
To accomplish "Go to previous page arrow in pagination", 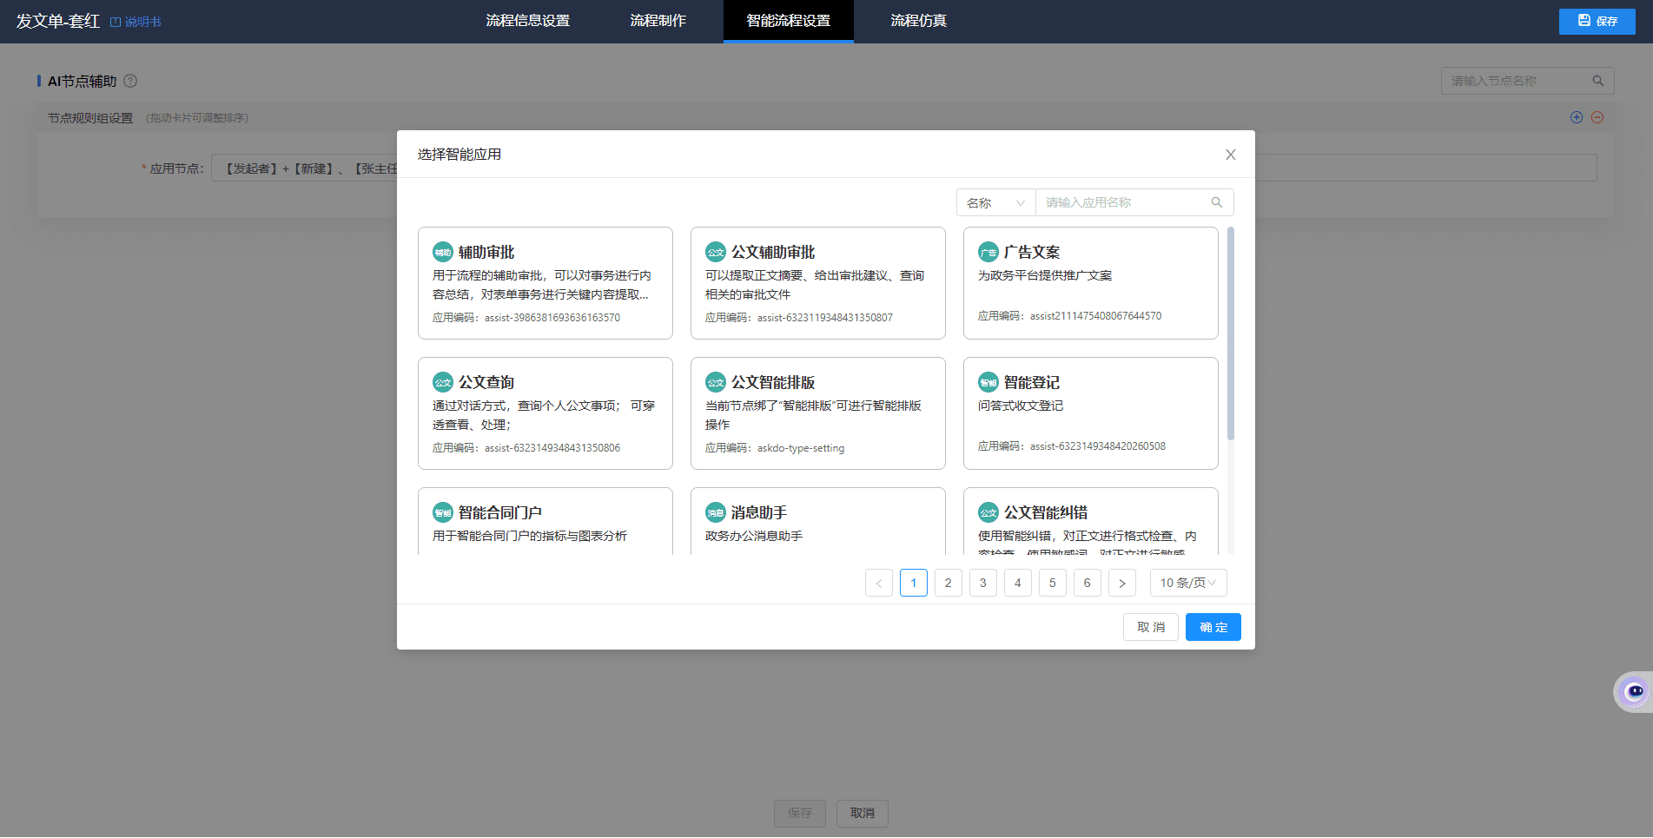I will pyautogui.click(x=879, y=583).
